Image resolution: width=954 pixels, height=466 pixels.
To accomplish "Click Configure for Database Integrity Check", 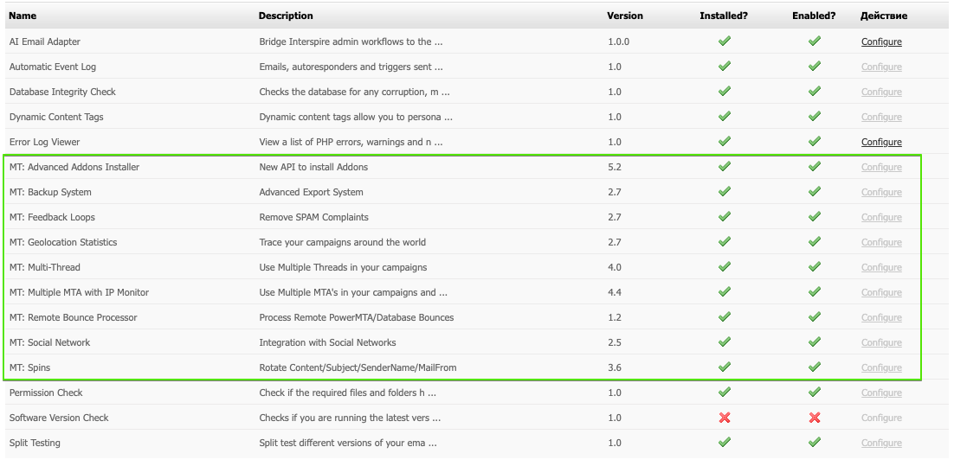I will (881, 92).
